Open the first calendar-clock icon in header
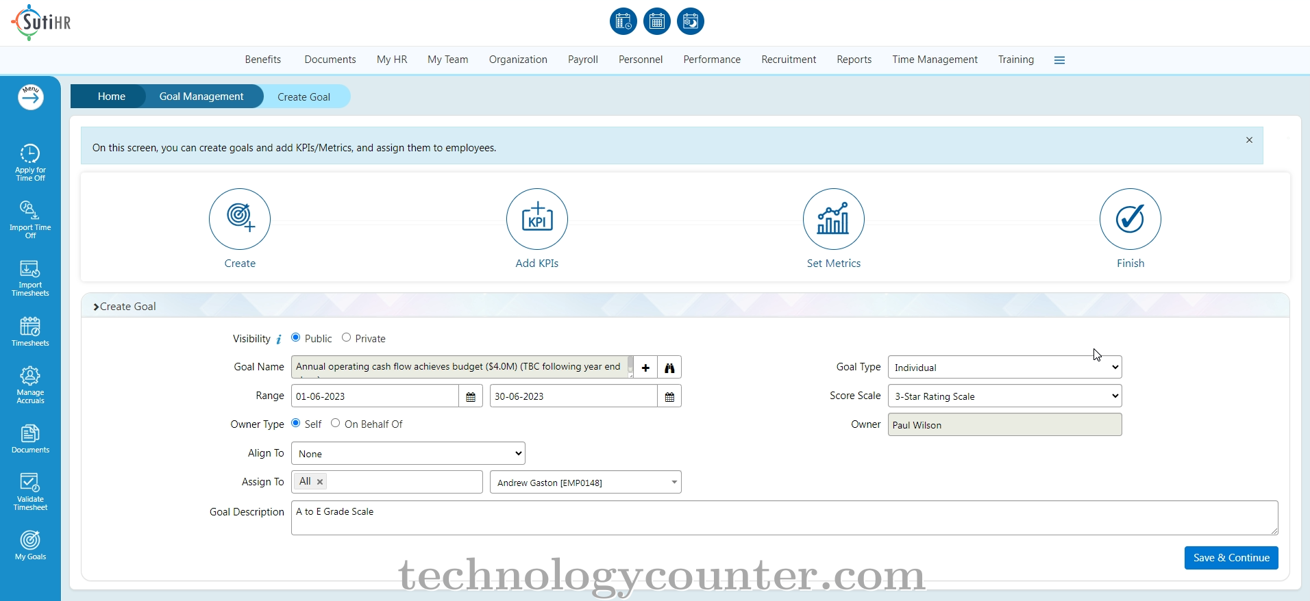The image size is (1310, 601). coord(623,21)
